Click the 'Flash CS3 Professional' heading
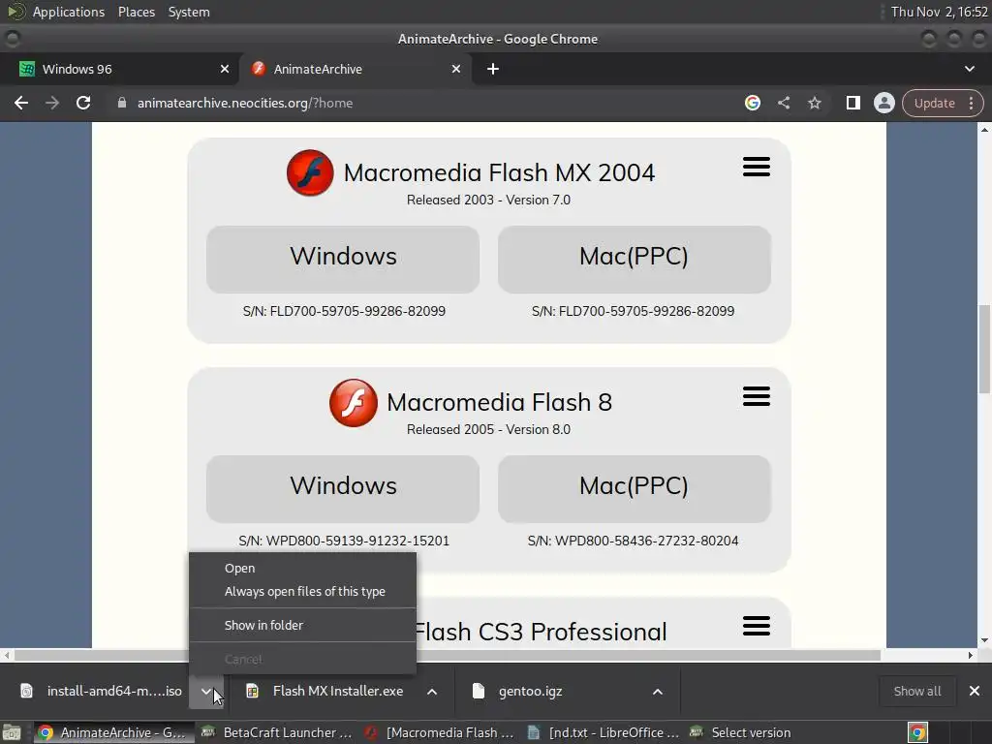Image resolution: width=992 pixels, height=744 pixels. 542,632
